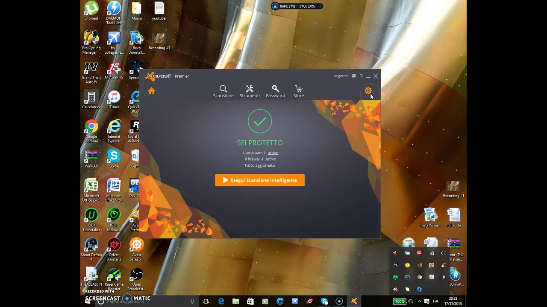Select the Marco folder icon
The height and width of the screenshot is (307, 547).
click(137, 11)
